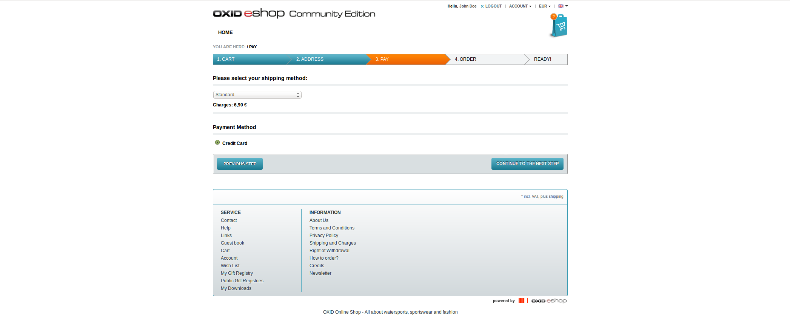Open the Shipping and Charges link

pos(333,243)
